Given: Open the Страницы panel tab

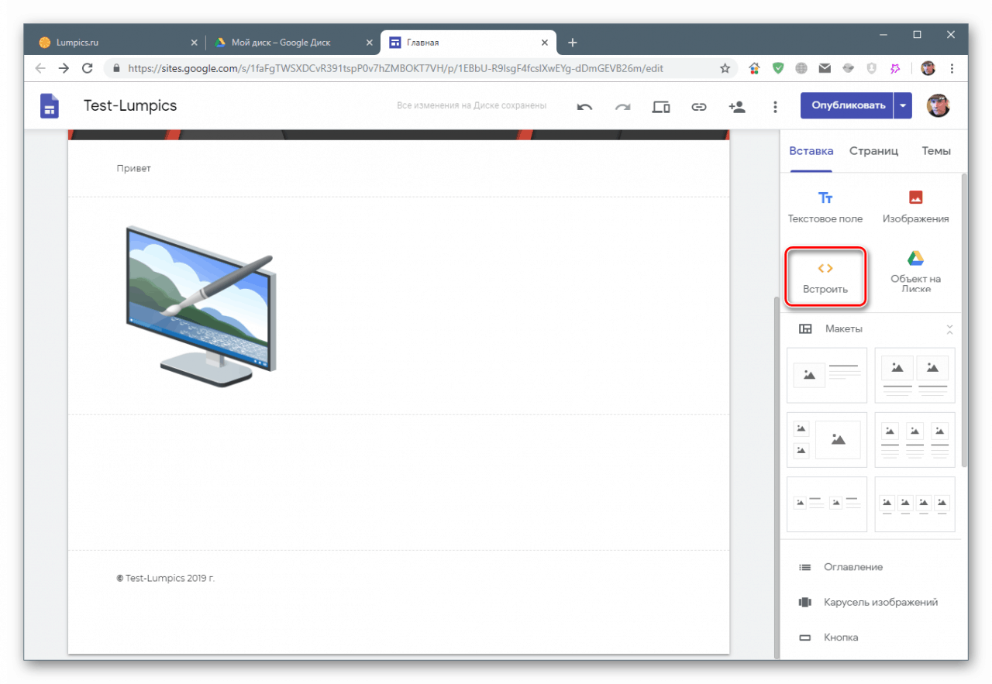Looking at the screenshot, I should 873,151.
